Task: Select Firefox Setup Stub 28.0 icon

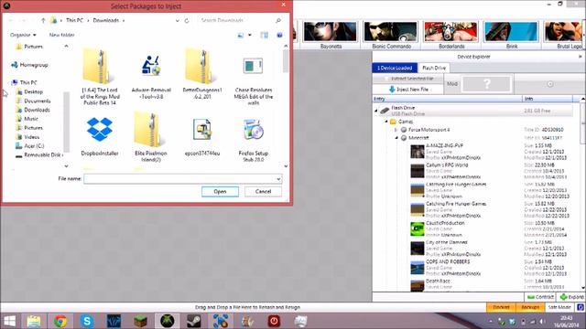Action: coord(254,129)
